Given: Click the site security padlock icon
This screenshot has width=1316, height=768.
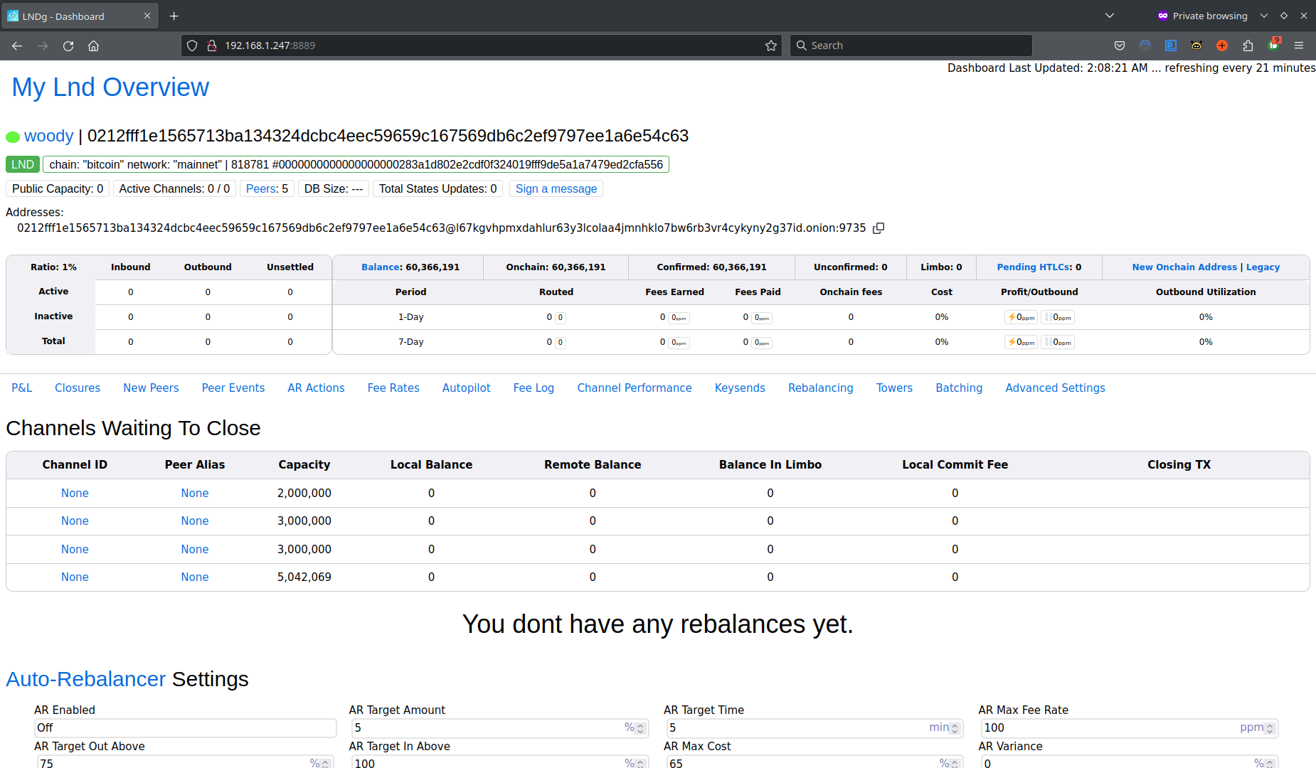Looking at the screenshot, I should (211, 46).
